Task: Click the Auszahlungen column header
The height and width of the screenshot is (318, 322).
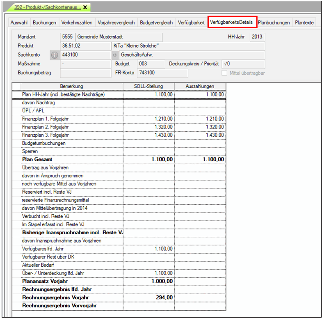Action: click(200, 86)
